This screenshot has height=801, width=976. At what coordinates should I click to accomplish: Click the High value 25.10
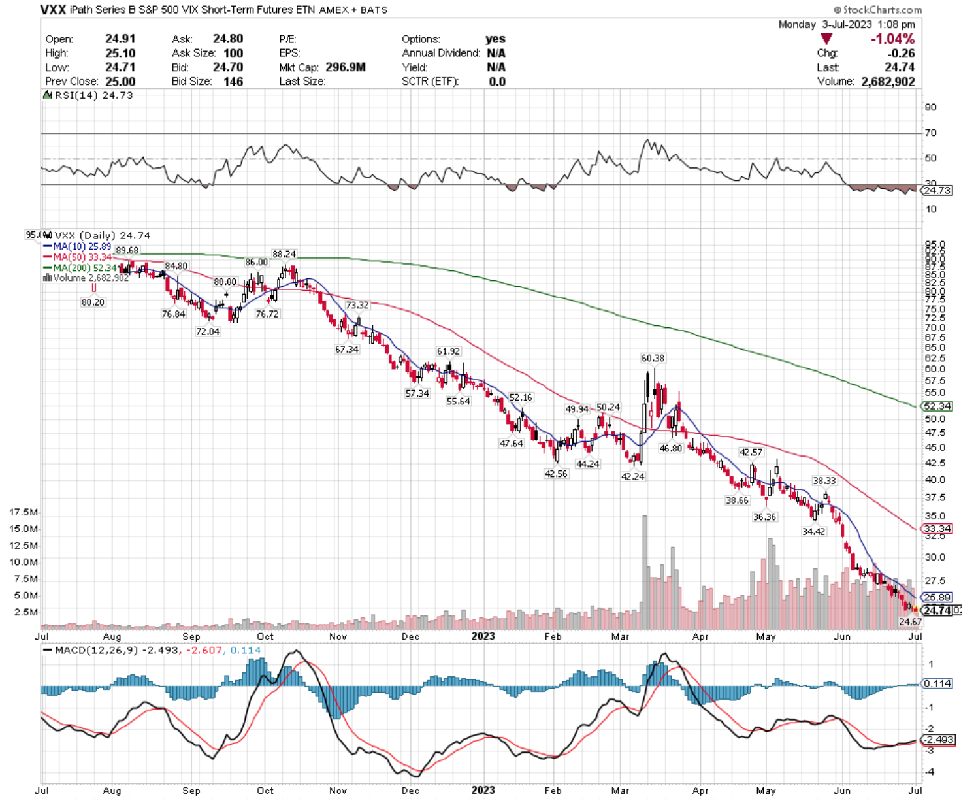point(120,53)
